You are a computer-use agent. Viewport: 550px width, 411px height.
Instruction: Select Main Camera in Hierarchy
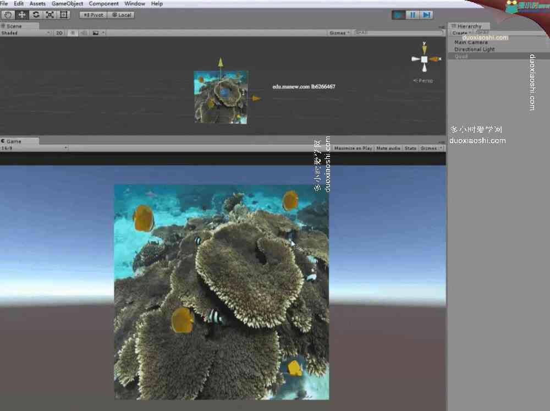point(471,42)
